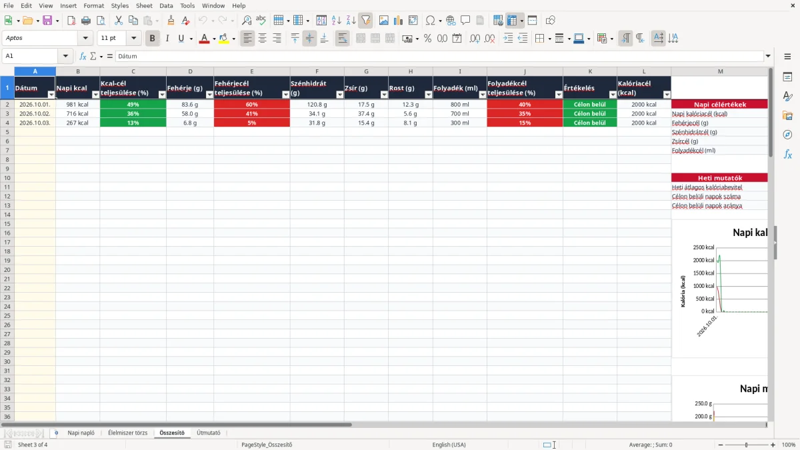
Task: Switch to the Napi napló sheet tab
Action: (81, 433)
